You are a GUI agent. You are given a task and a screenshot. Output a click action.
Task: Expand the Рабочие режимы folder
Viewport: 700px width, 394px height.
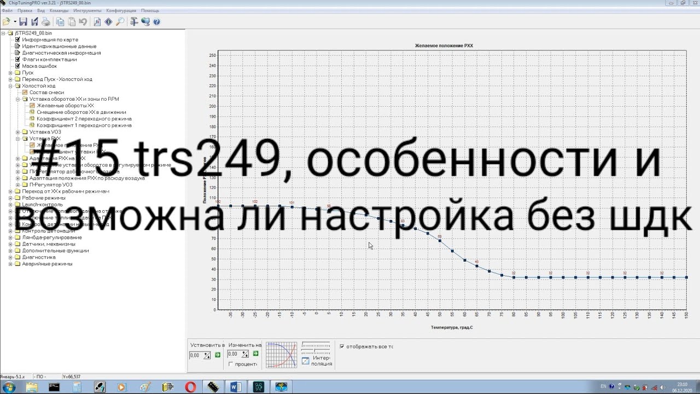pos(10,198)
